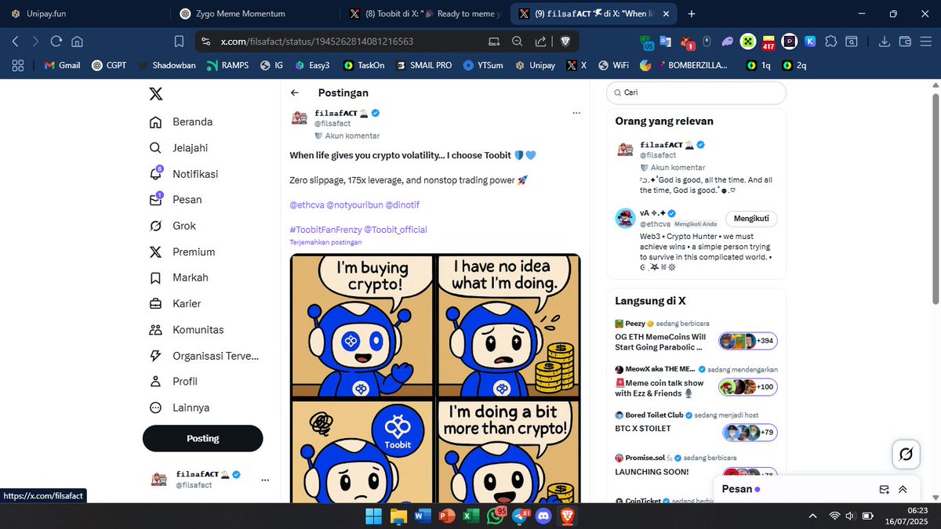Open the Brave wallet icon in the toolbar

[905, 42]
